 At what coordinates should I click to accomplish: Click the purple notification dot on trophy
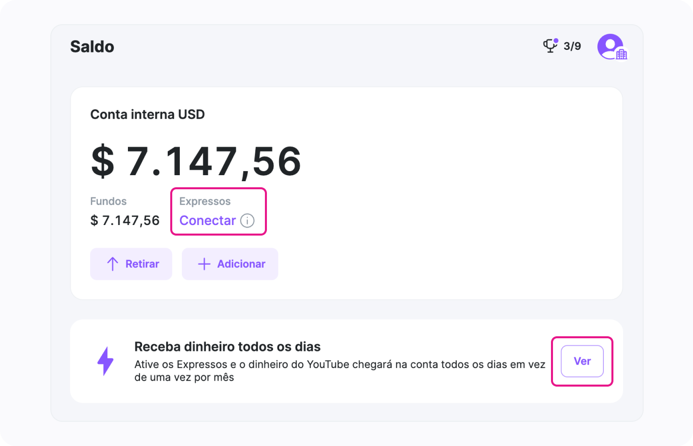(x=556, y=41)
